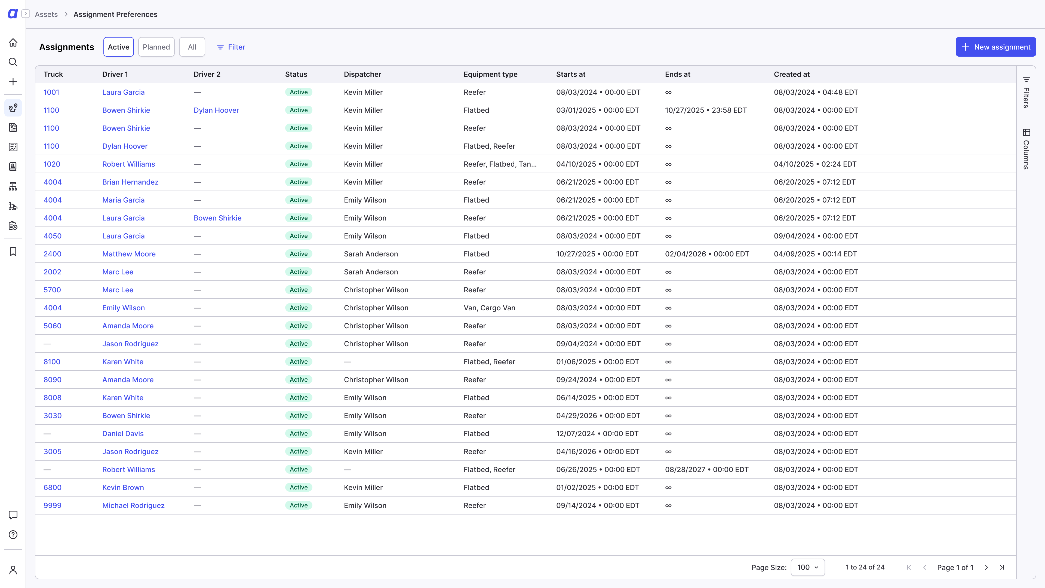Click the Search magnifier icon in sidebar
Image resolution: width=1045 pixels, height=588 pixels.
click(x=13, y=62)
